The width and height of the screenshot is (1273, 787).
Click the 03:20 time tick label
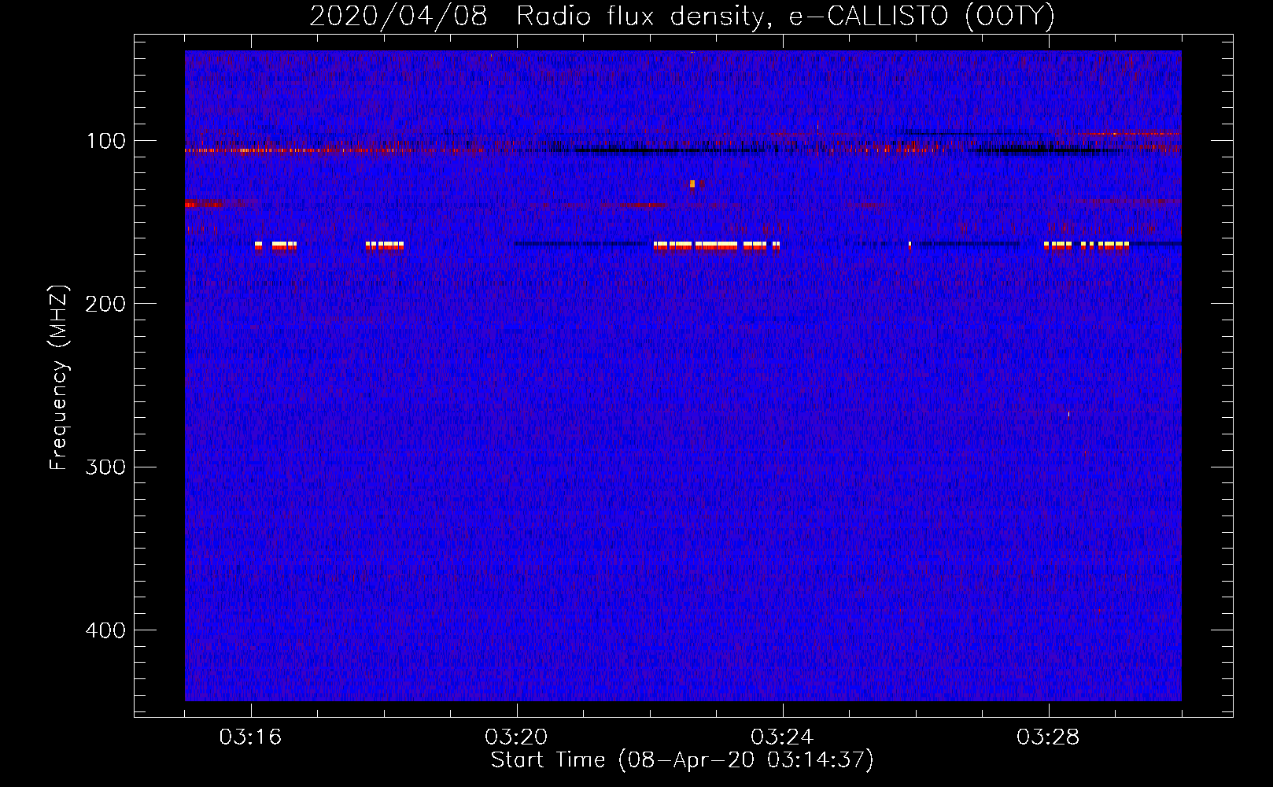(516, 737)
